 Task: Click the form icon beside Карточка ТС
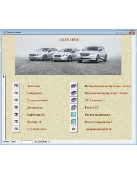click(x=16, y=115)
